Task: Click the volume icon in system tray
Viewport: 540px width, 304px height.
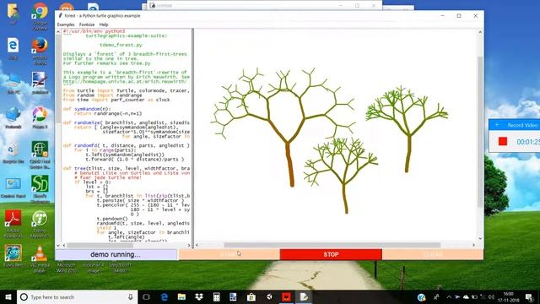Action: 491,296
